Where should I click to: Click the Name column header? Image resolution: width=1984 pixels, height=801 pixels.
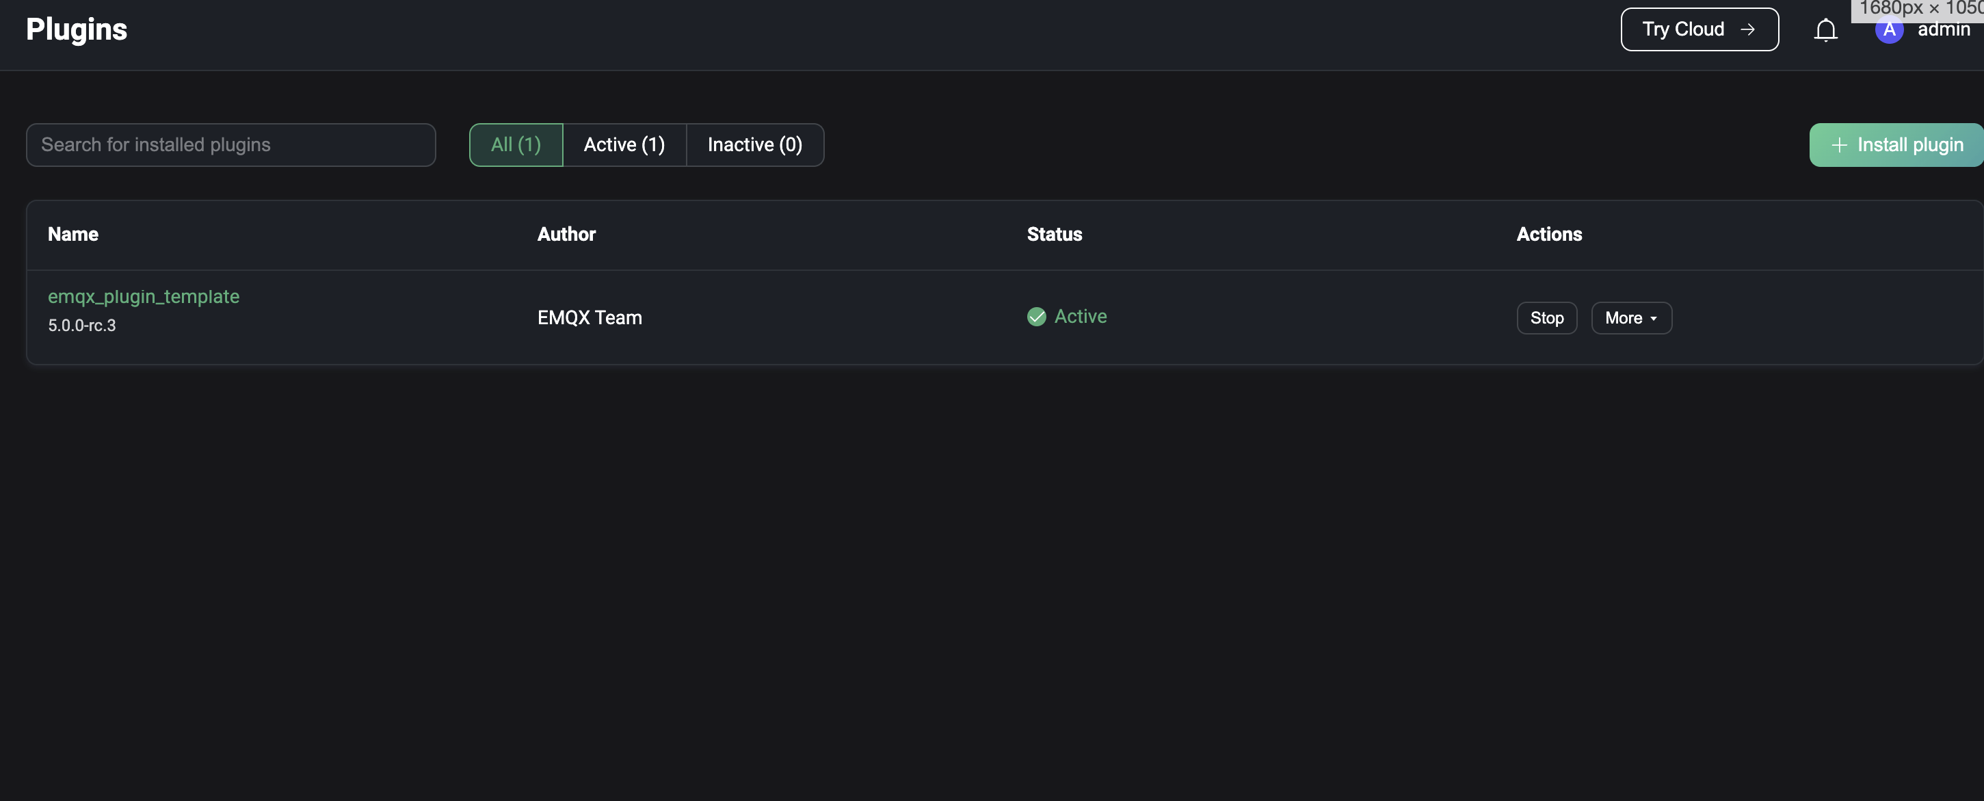pyautogui.click(x=73, y=234)
